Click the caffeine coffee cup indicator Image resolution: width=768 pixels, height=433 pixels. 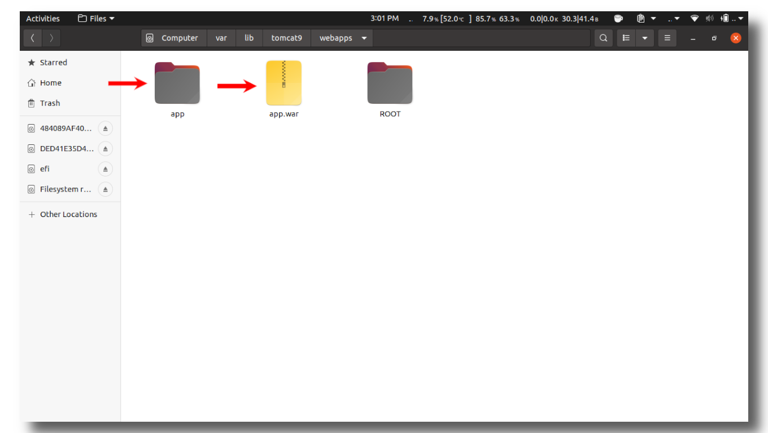[618, 19]
